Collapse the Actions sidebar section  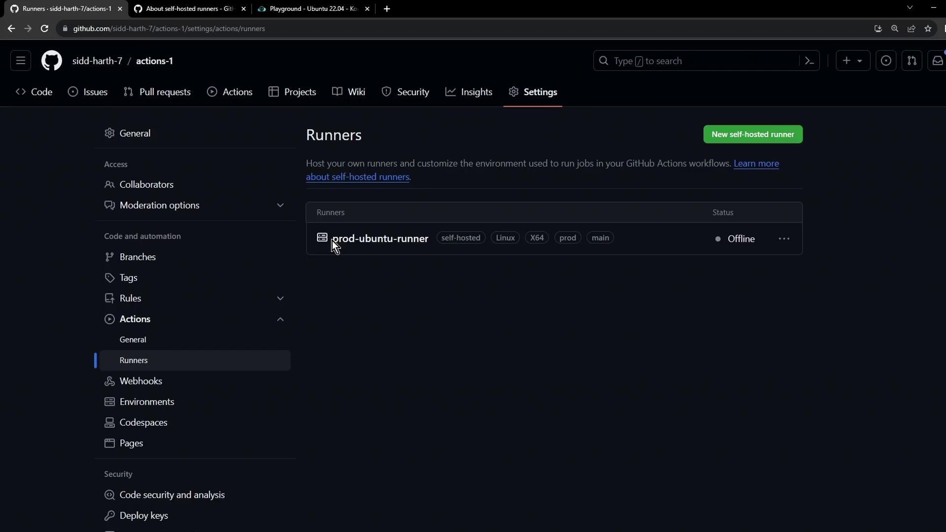tap(280, 319)
